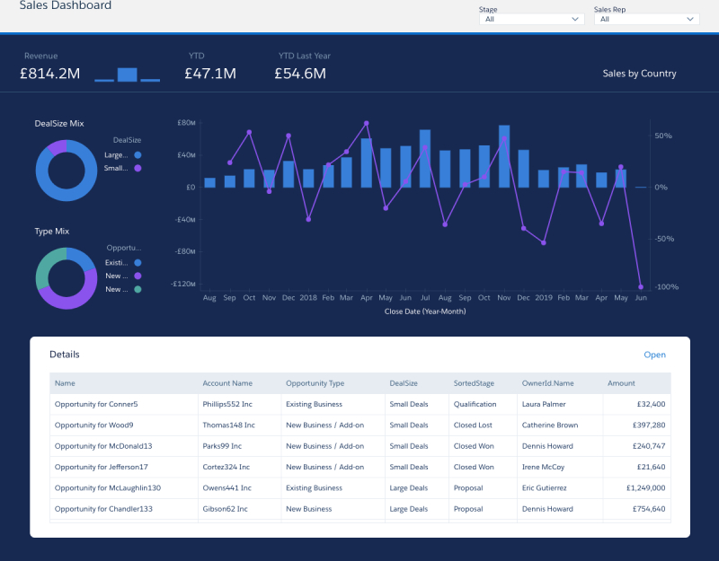Click the Sales Dashboard title
This screenshot has height=561, width=719.
(66, 5)
